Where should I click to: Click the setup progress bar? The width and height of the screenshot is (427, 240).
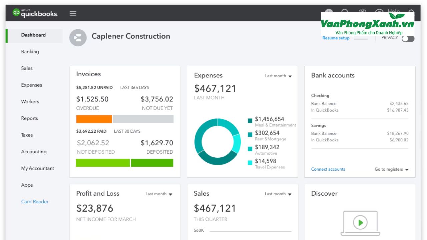pos(361,39)
